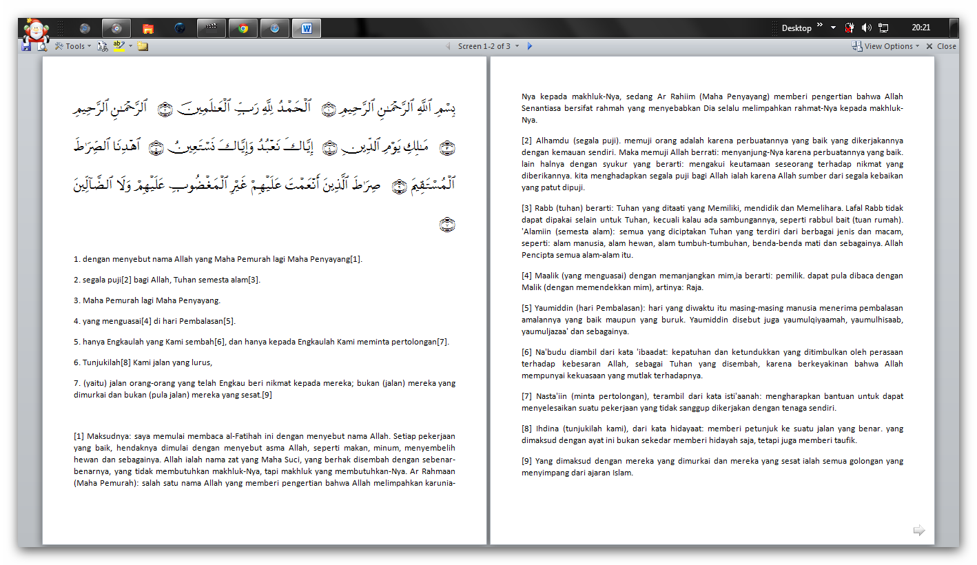Expand the Desktop toolbar chevron
The image size is (977, 565).
(820, 26)
